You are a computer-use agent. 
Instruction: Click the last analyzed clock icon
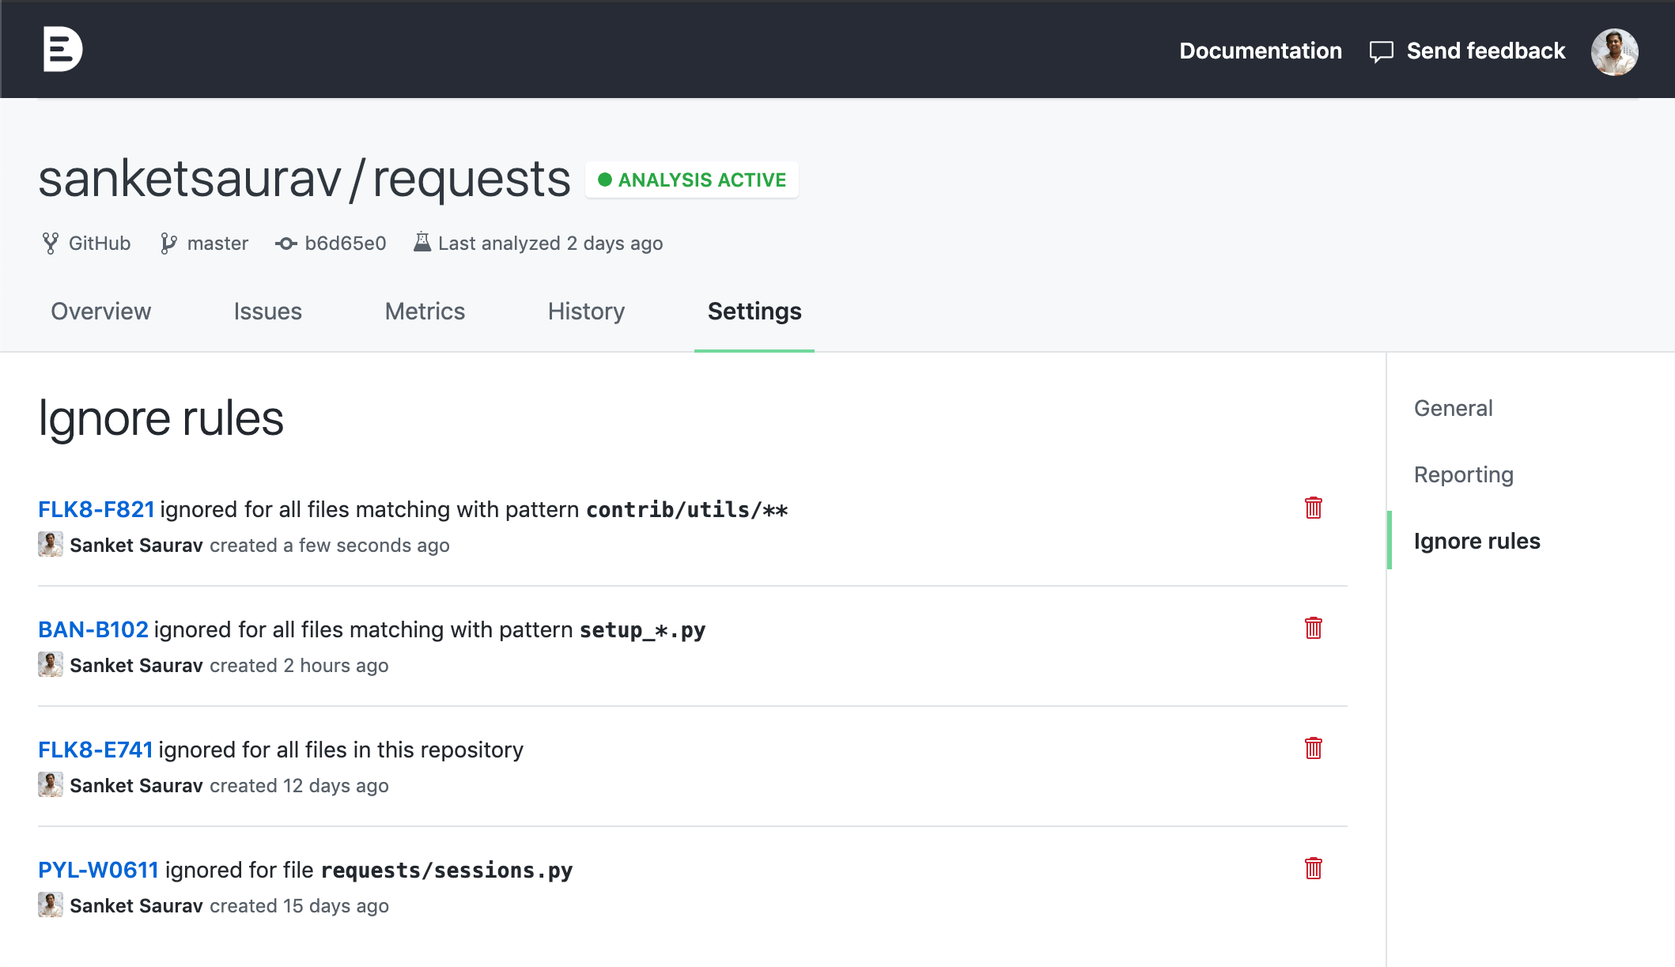pos(424,243)
